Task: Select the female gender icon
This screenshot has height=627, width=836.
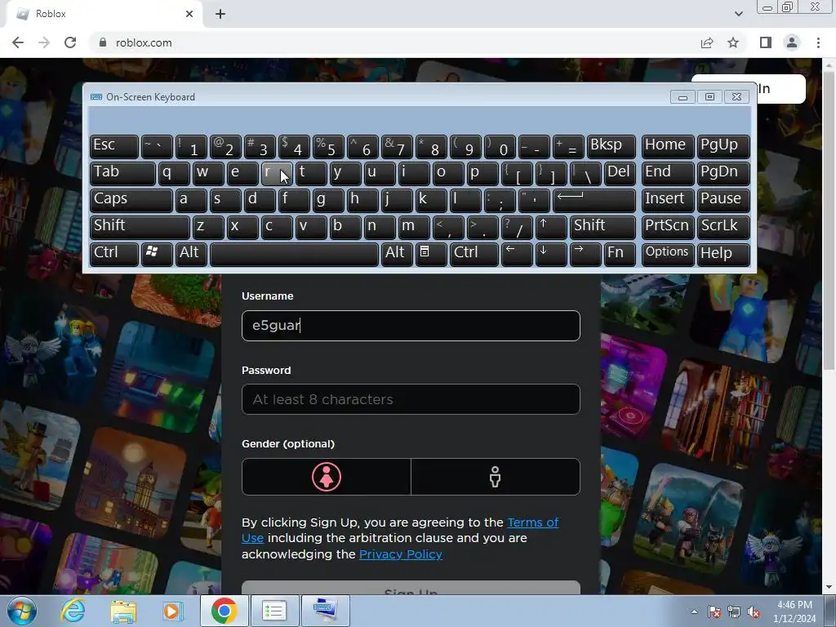Action: tap(327, 477)
